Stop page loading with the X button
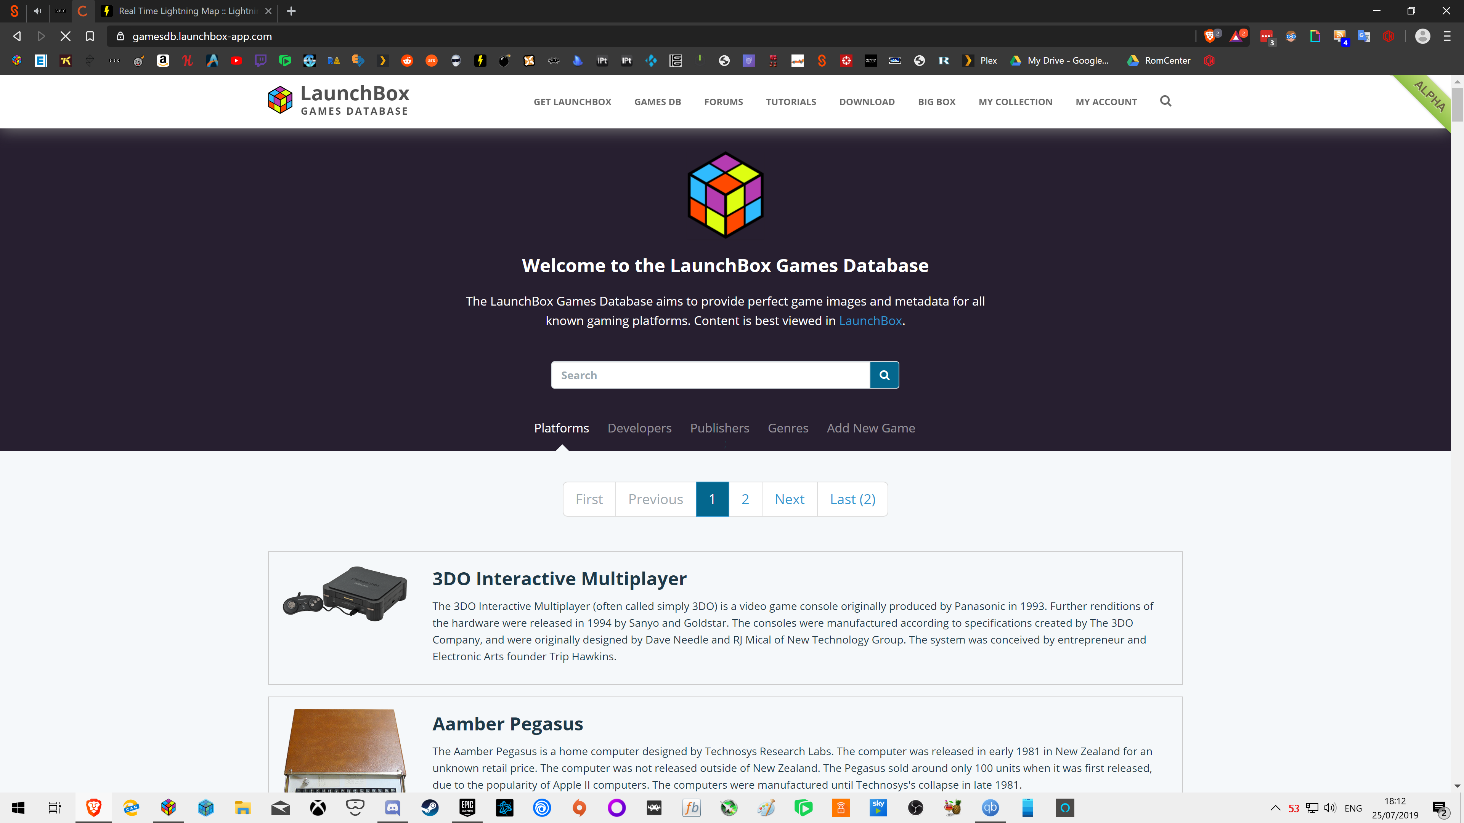This screenshot has width=1464, height=823. (65, 36)
